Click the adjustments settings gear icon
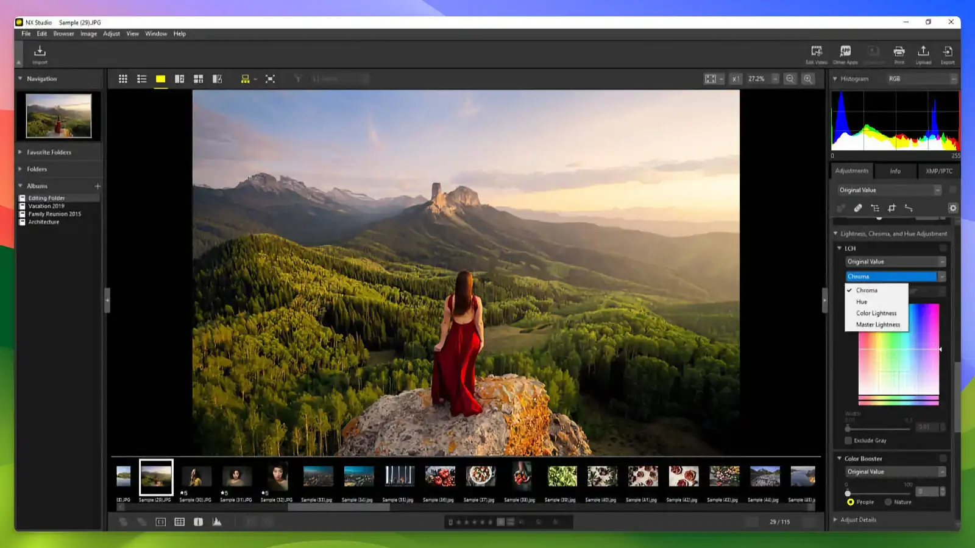 coord(953,208)
